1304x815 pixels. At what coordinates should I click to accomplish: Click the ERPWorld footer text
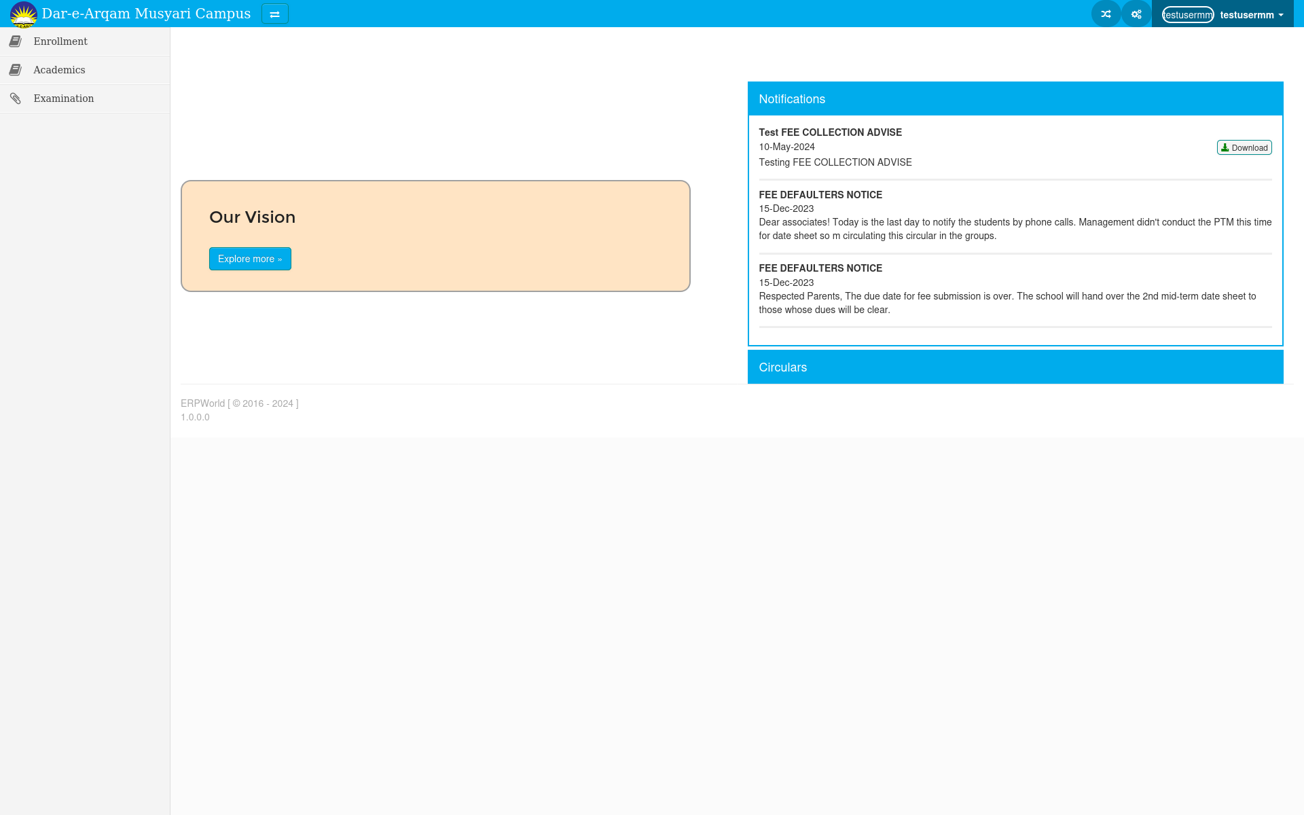(x=202, y=403)
